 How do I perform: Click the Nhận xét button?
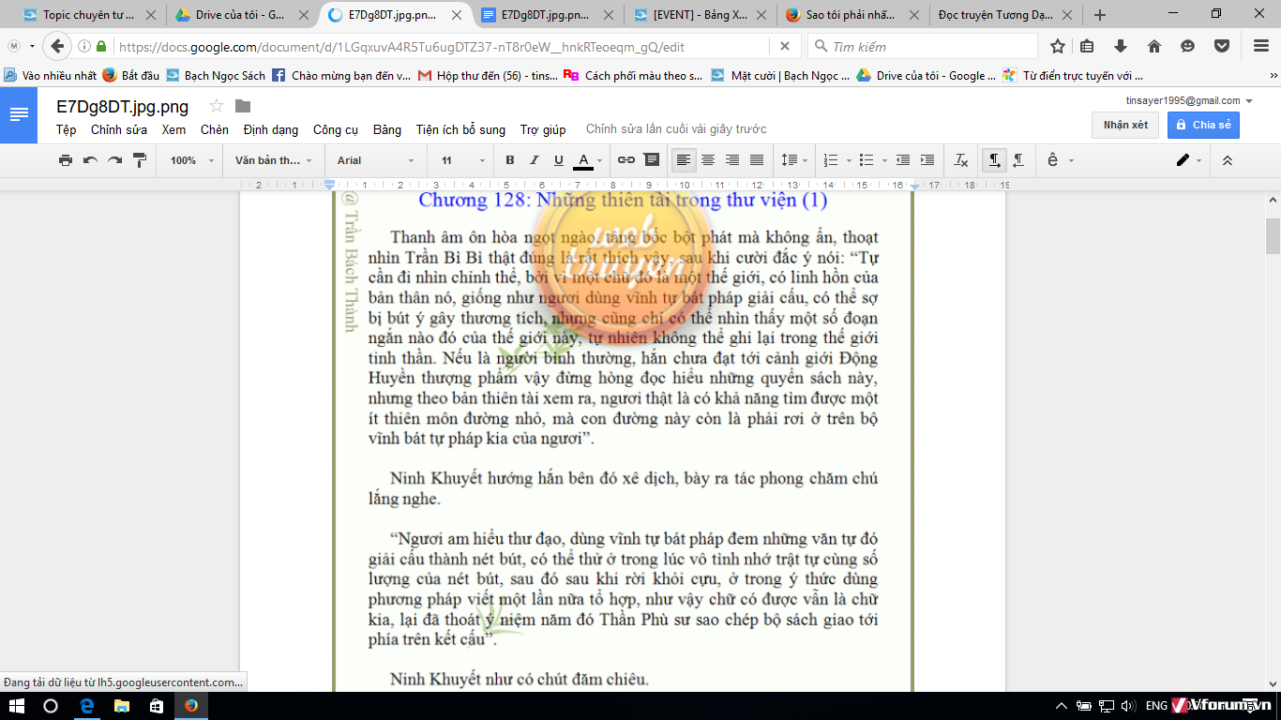[x=1125, y=125]
